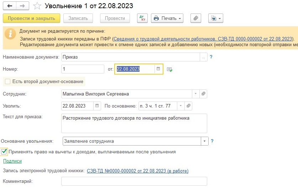
Task: Go forward with the right arrow button
Action: pos(22,6)
